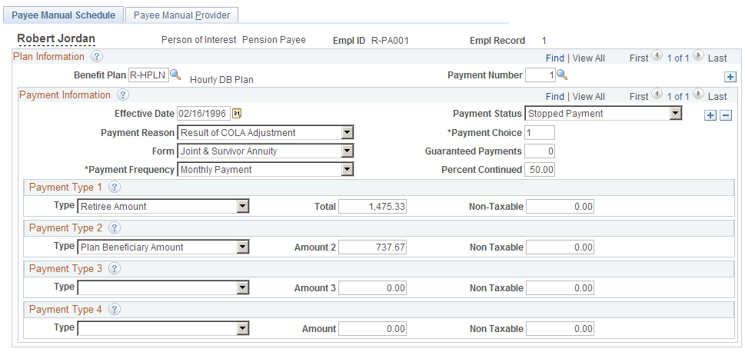745x352 pixels.
Task: Open the Payment Number lookup magnifier
Action: (x=562, y=75)
